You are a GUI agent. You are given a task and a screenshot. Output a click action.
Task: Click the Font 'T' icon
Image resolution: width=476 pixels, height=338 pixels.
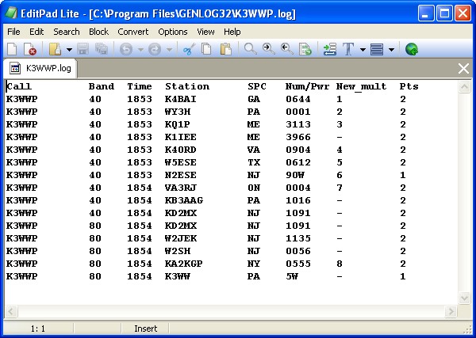[x=348, y=49]
